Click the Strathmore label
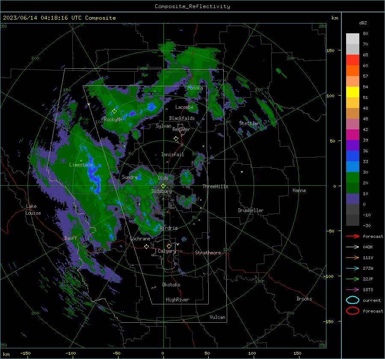The width and height of the screenshot is (385, 359). 208,253
